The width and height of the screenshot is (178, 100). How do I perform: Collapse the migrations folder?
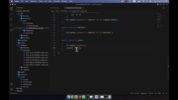(x=27, y=50)
